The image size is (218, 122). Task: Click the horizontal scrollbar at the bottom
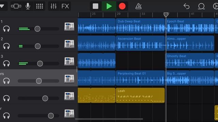[109, 119]
